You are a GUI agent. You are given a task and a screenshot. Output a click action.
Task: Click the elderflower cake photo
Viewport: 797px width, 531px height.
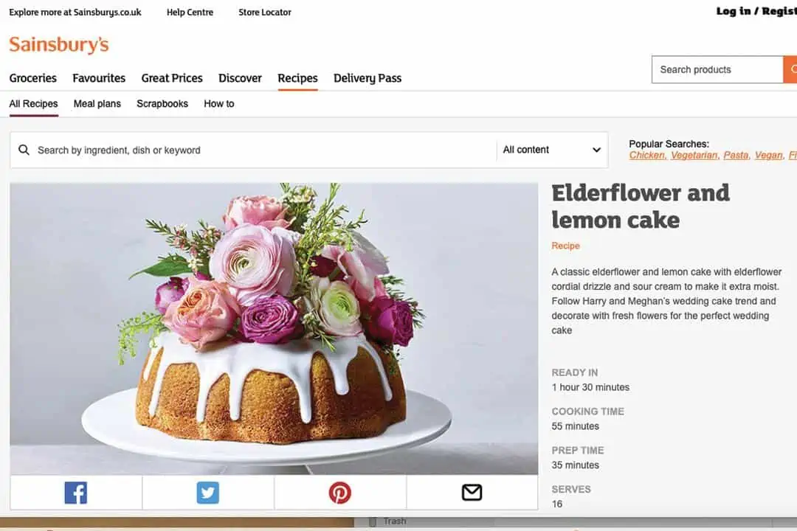(x=274, y=328)
